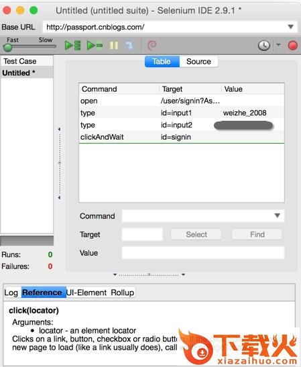The image size is (301, 367).
Task: Click the Select button
Action: click(x=196, y=234)
